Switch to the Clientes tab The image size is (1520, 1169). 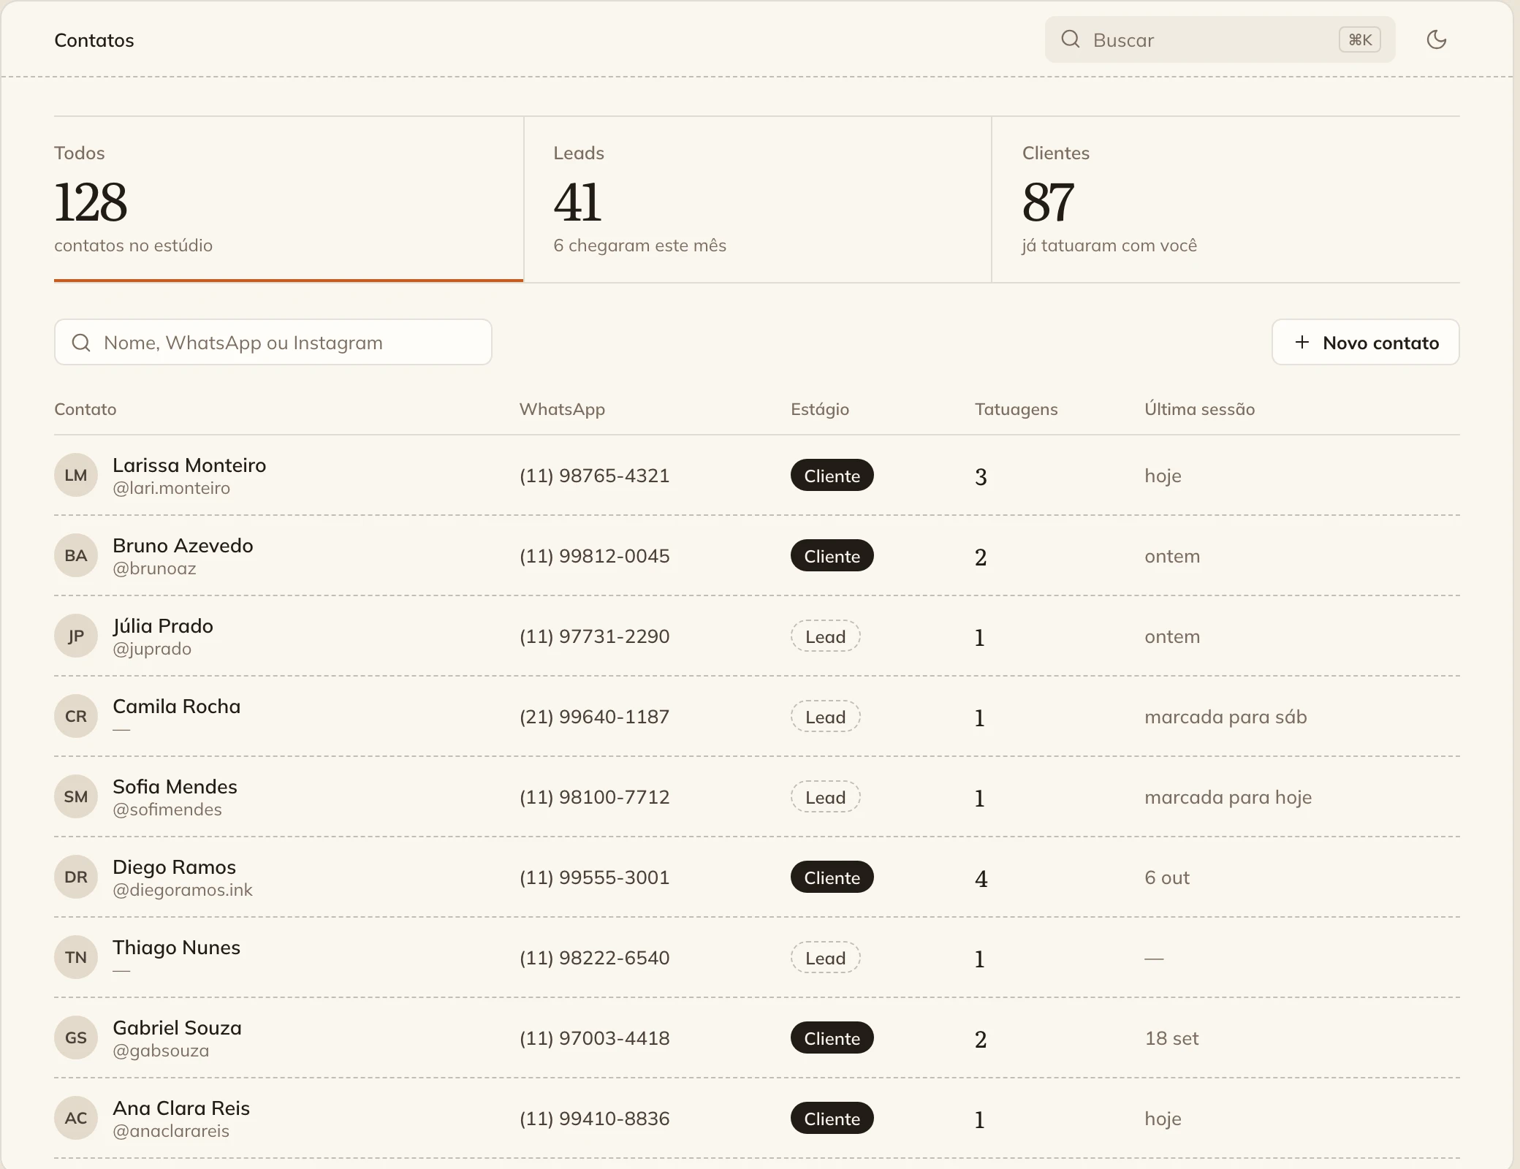click(1226, 199)
